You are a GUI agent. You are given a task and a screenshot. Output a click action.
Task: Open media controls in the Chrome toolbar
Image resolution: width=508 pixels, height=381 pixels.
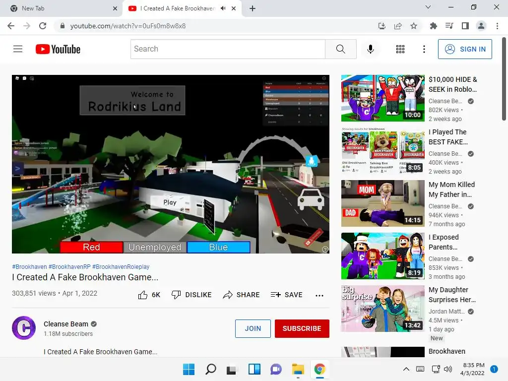click(449, 26)
